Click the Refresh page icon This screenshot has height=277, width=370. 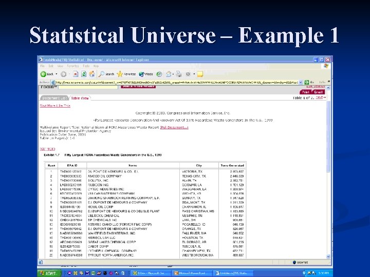84,74
